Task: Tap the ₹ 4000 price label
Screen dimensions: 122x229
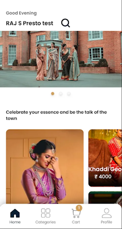Action: (103, 177)
